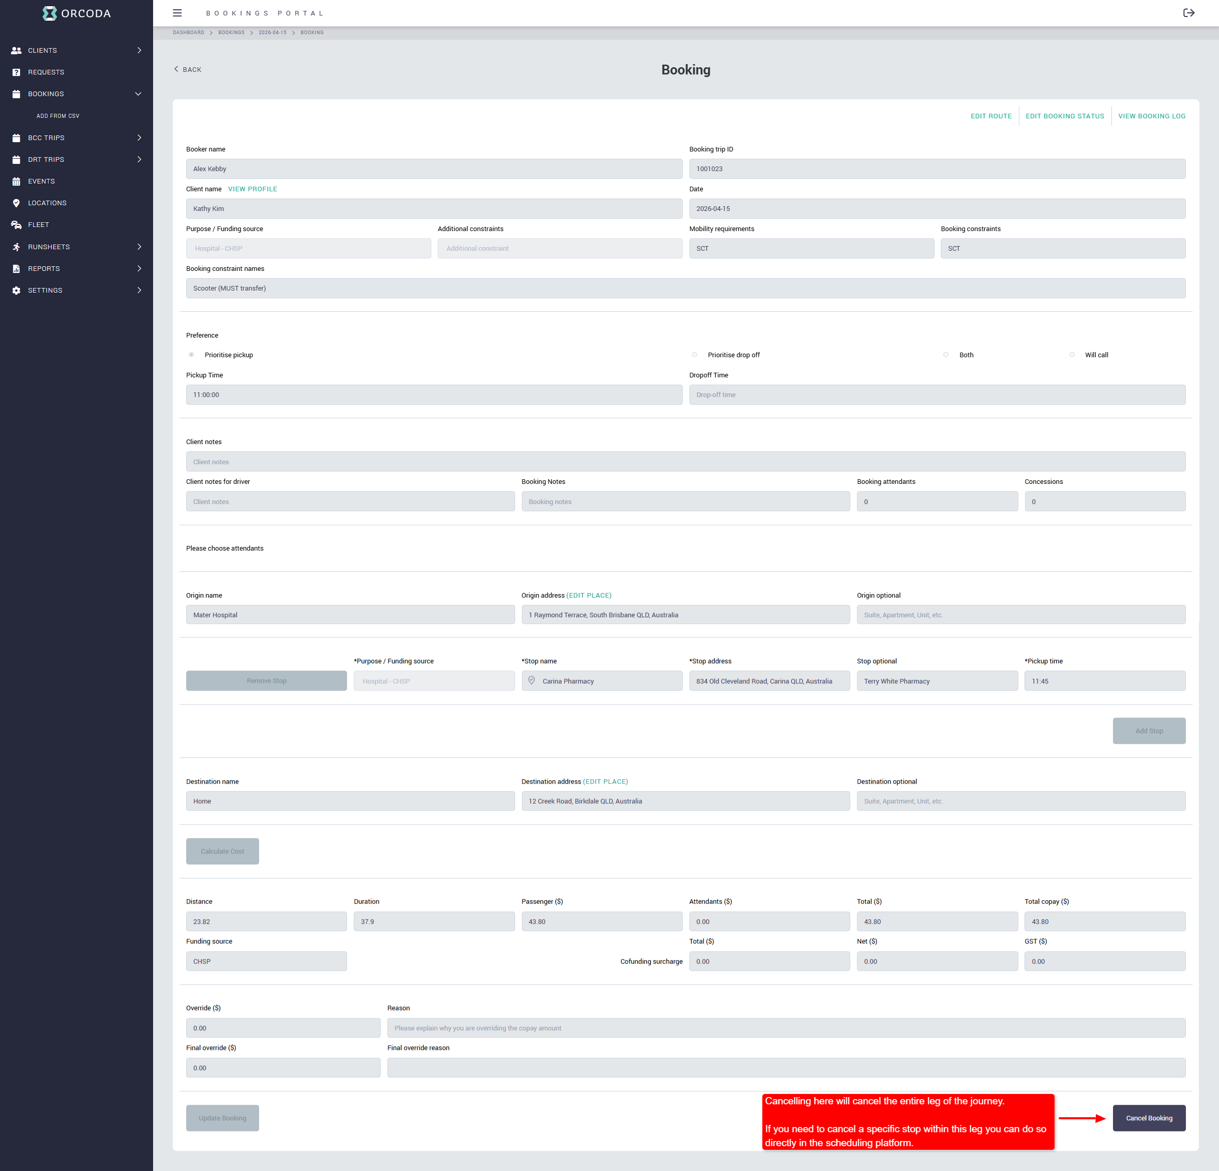The image size is (1219, 1171).
Task: Choose the Will call radio option
Action: [1072, 355]
